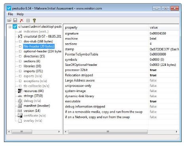The height and width of the screenshot is (146, 186).
Task: Select the signature property row
Action: coord(121,33)
